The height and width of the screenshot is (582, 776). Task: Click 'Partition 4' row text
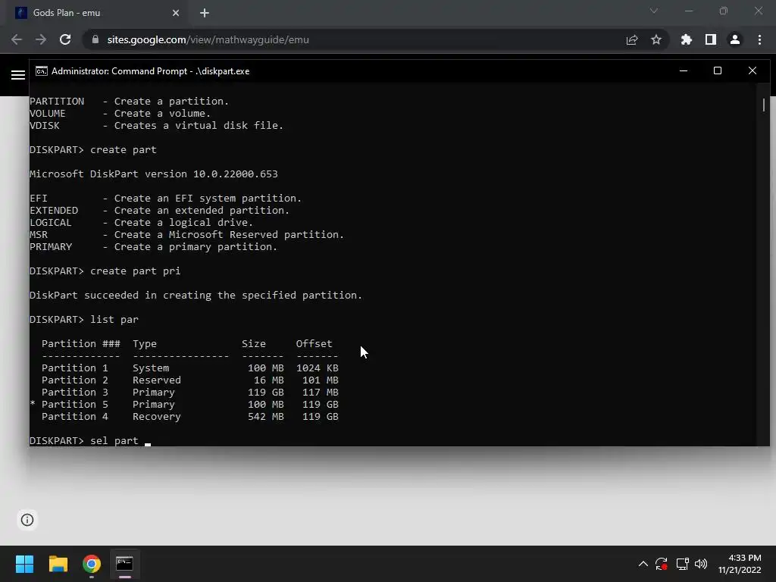click(x=75, y=416)
